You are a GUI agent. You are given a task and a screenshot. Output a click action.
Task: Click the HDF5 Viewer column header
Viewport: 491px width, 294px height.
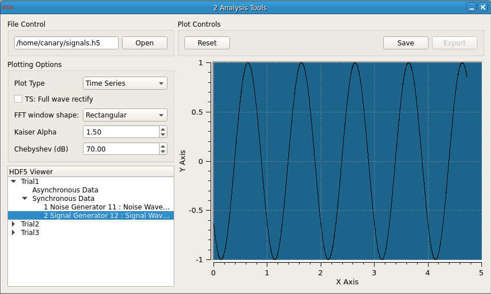click(91, 171)
